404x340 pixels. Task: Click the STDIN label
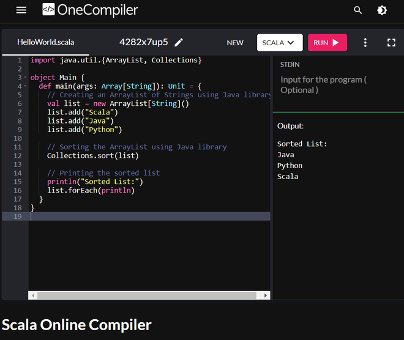click(x=290, y=65)
